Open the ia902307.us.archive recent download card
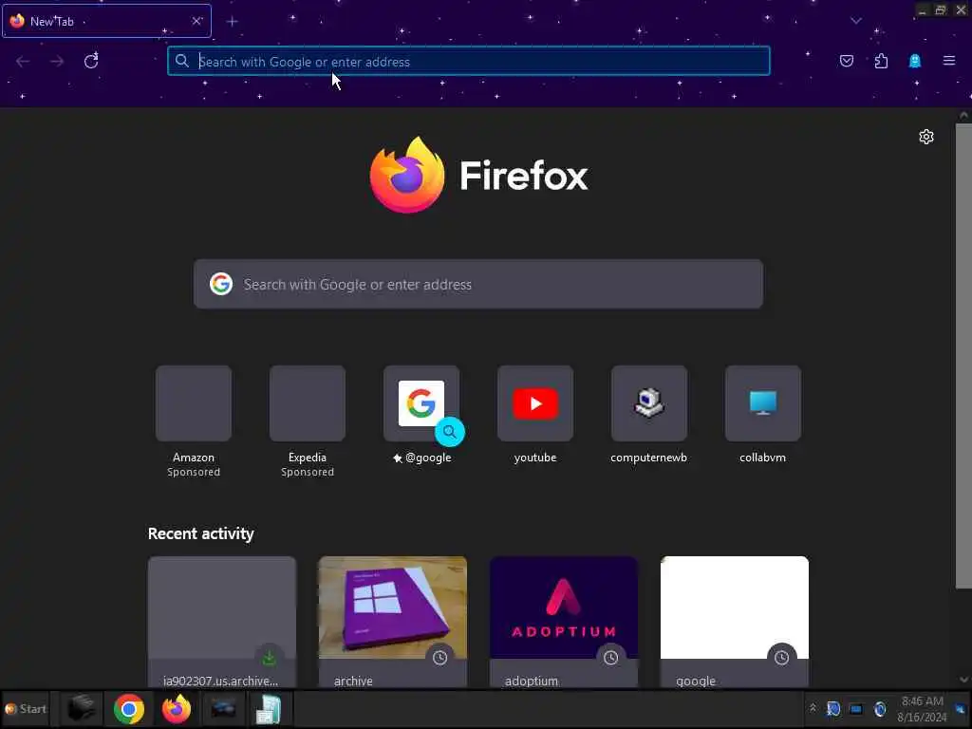 pyautogui.click(x=222, y=622)
